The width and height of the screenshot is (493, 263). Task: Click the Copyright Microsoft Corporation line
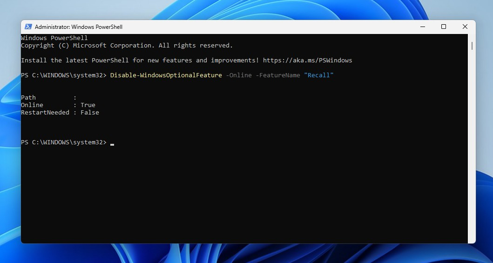coord(127,46)
